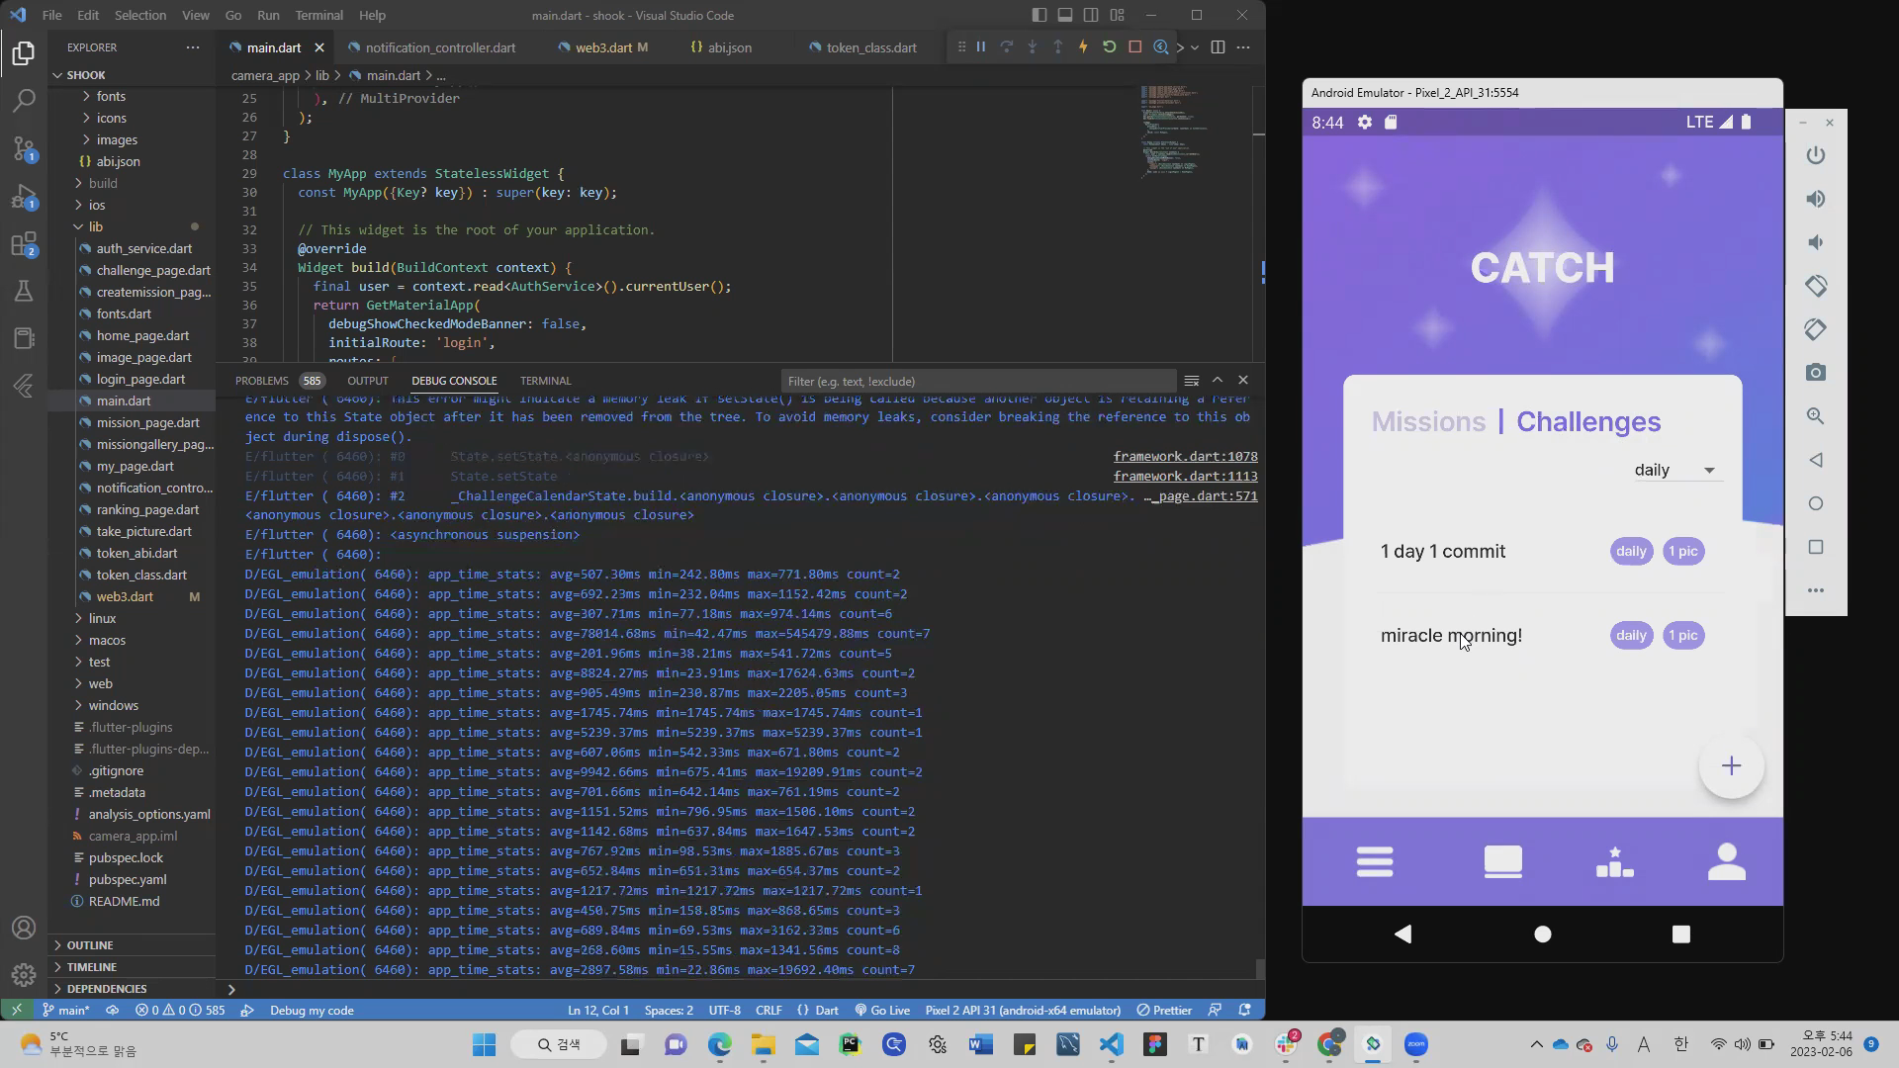The image size is (1899, 1068).
Task: Open the Testing flask icon view
Action: click(24, 291)
